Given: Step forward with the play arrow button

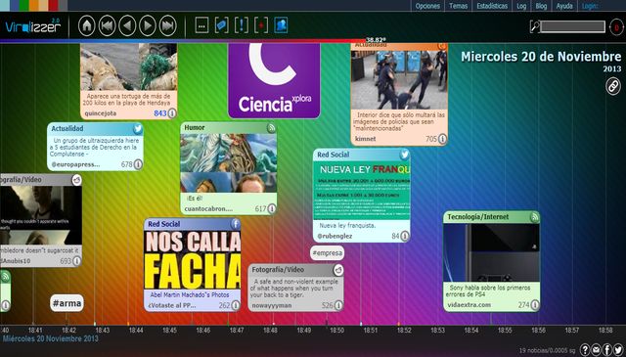Looking at the screenshot, I should [148, 26].
